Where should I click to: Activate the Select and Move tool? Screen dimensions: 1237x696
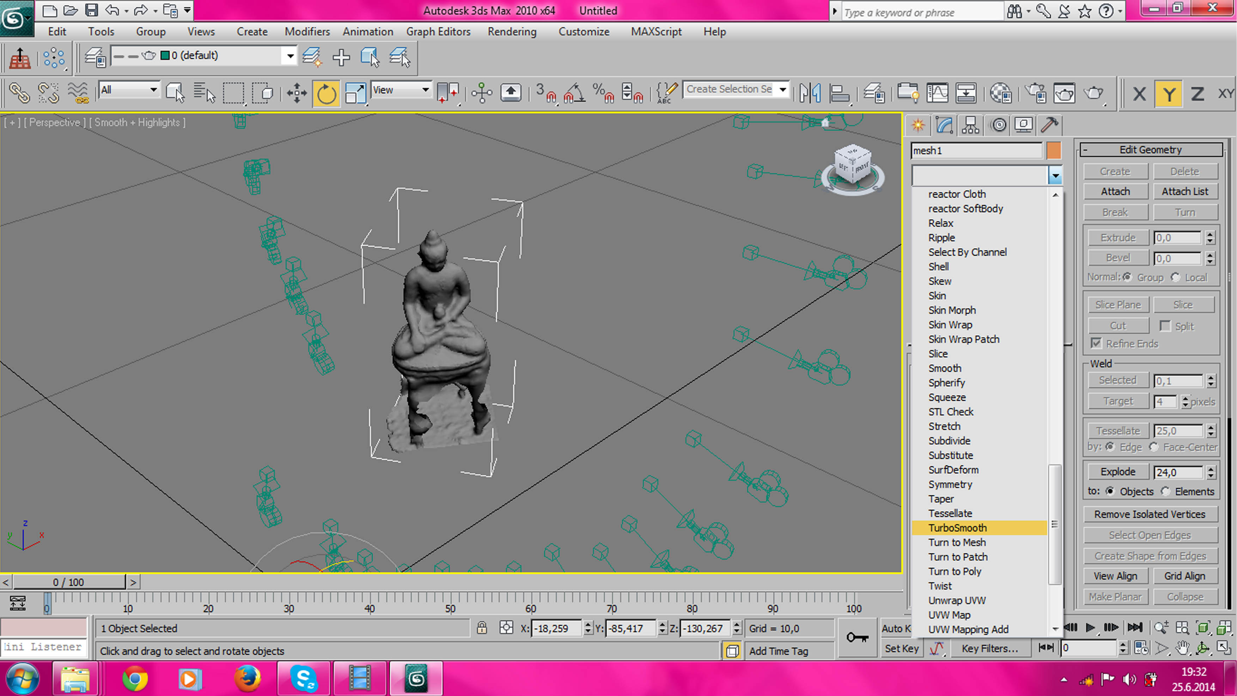coord(297,93)
